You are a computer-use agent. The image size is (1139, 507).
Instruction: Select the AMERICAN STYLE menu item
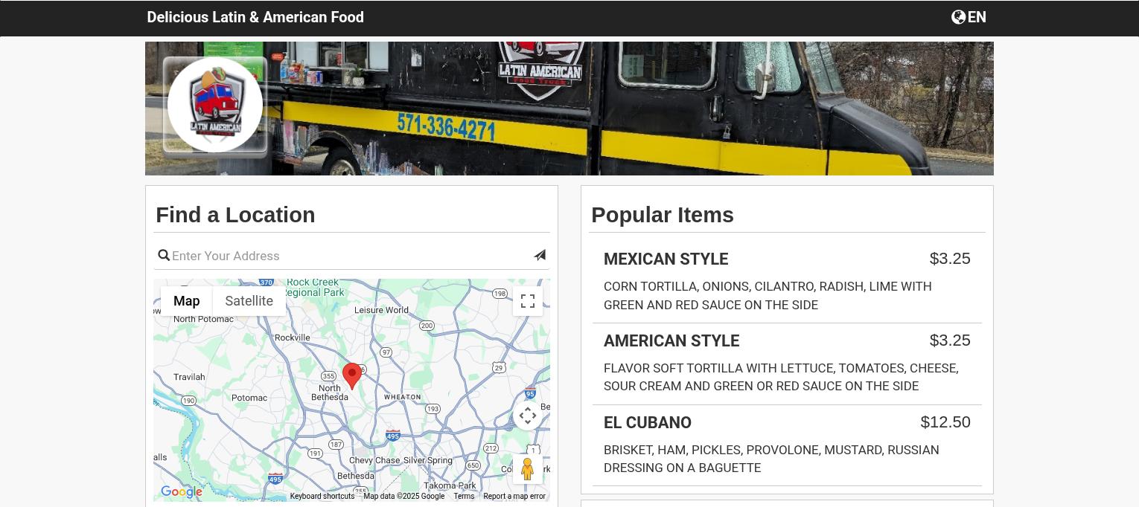coord(787,364)
